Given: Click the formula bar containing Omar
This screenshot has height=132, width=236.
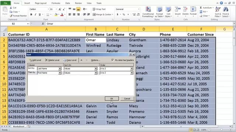Looking at the screenshot, I should (x=139, y=23).
